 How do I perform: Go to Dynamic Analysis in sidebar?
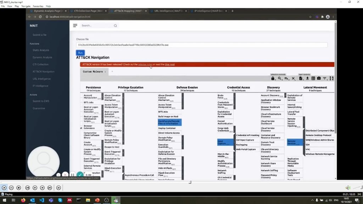coord(43,57)
